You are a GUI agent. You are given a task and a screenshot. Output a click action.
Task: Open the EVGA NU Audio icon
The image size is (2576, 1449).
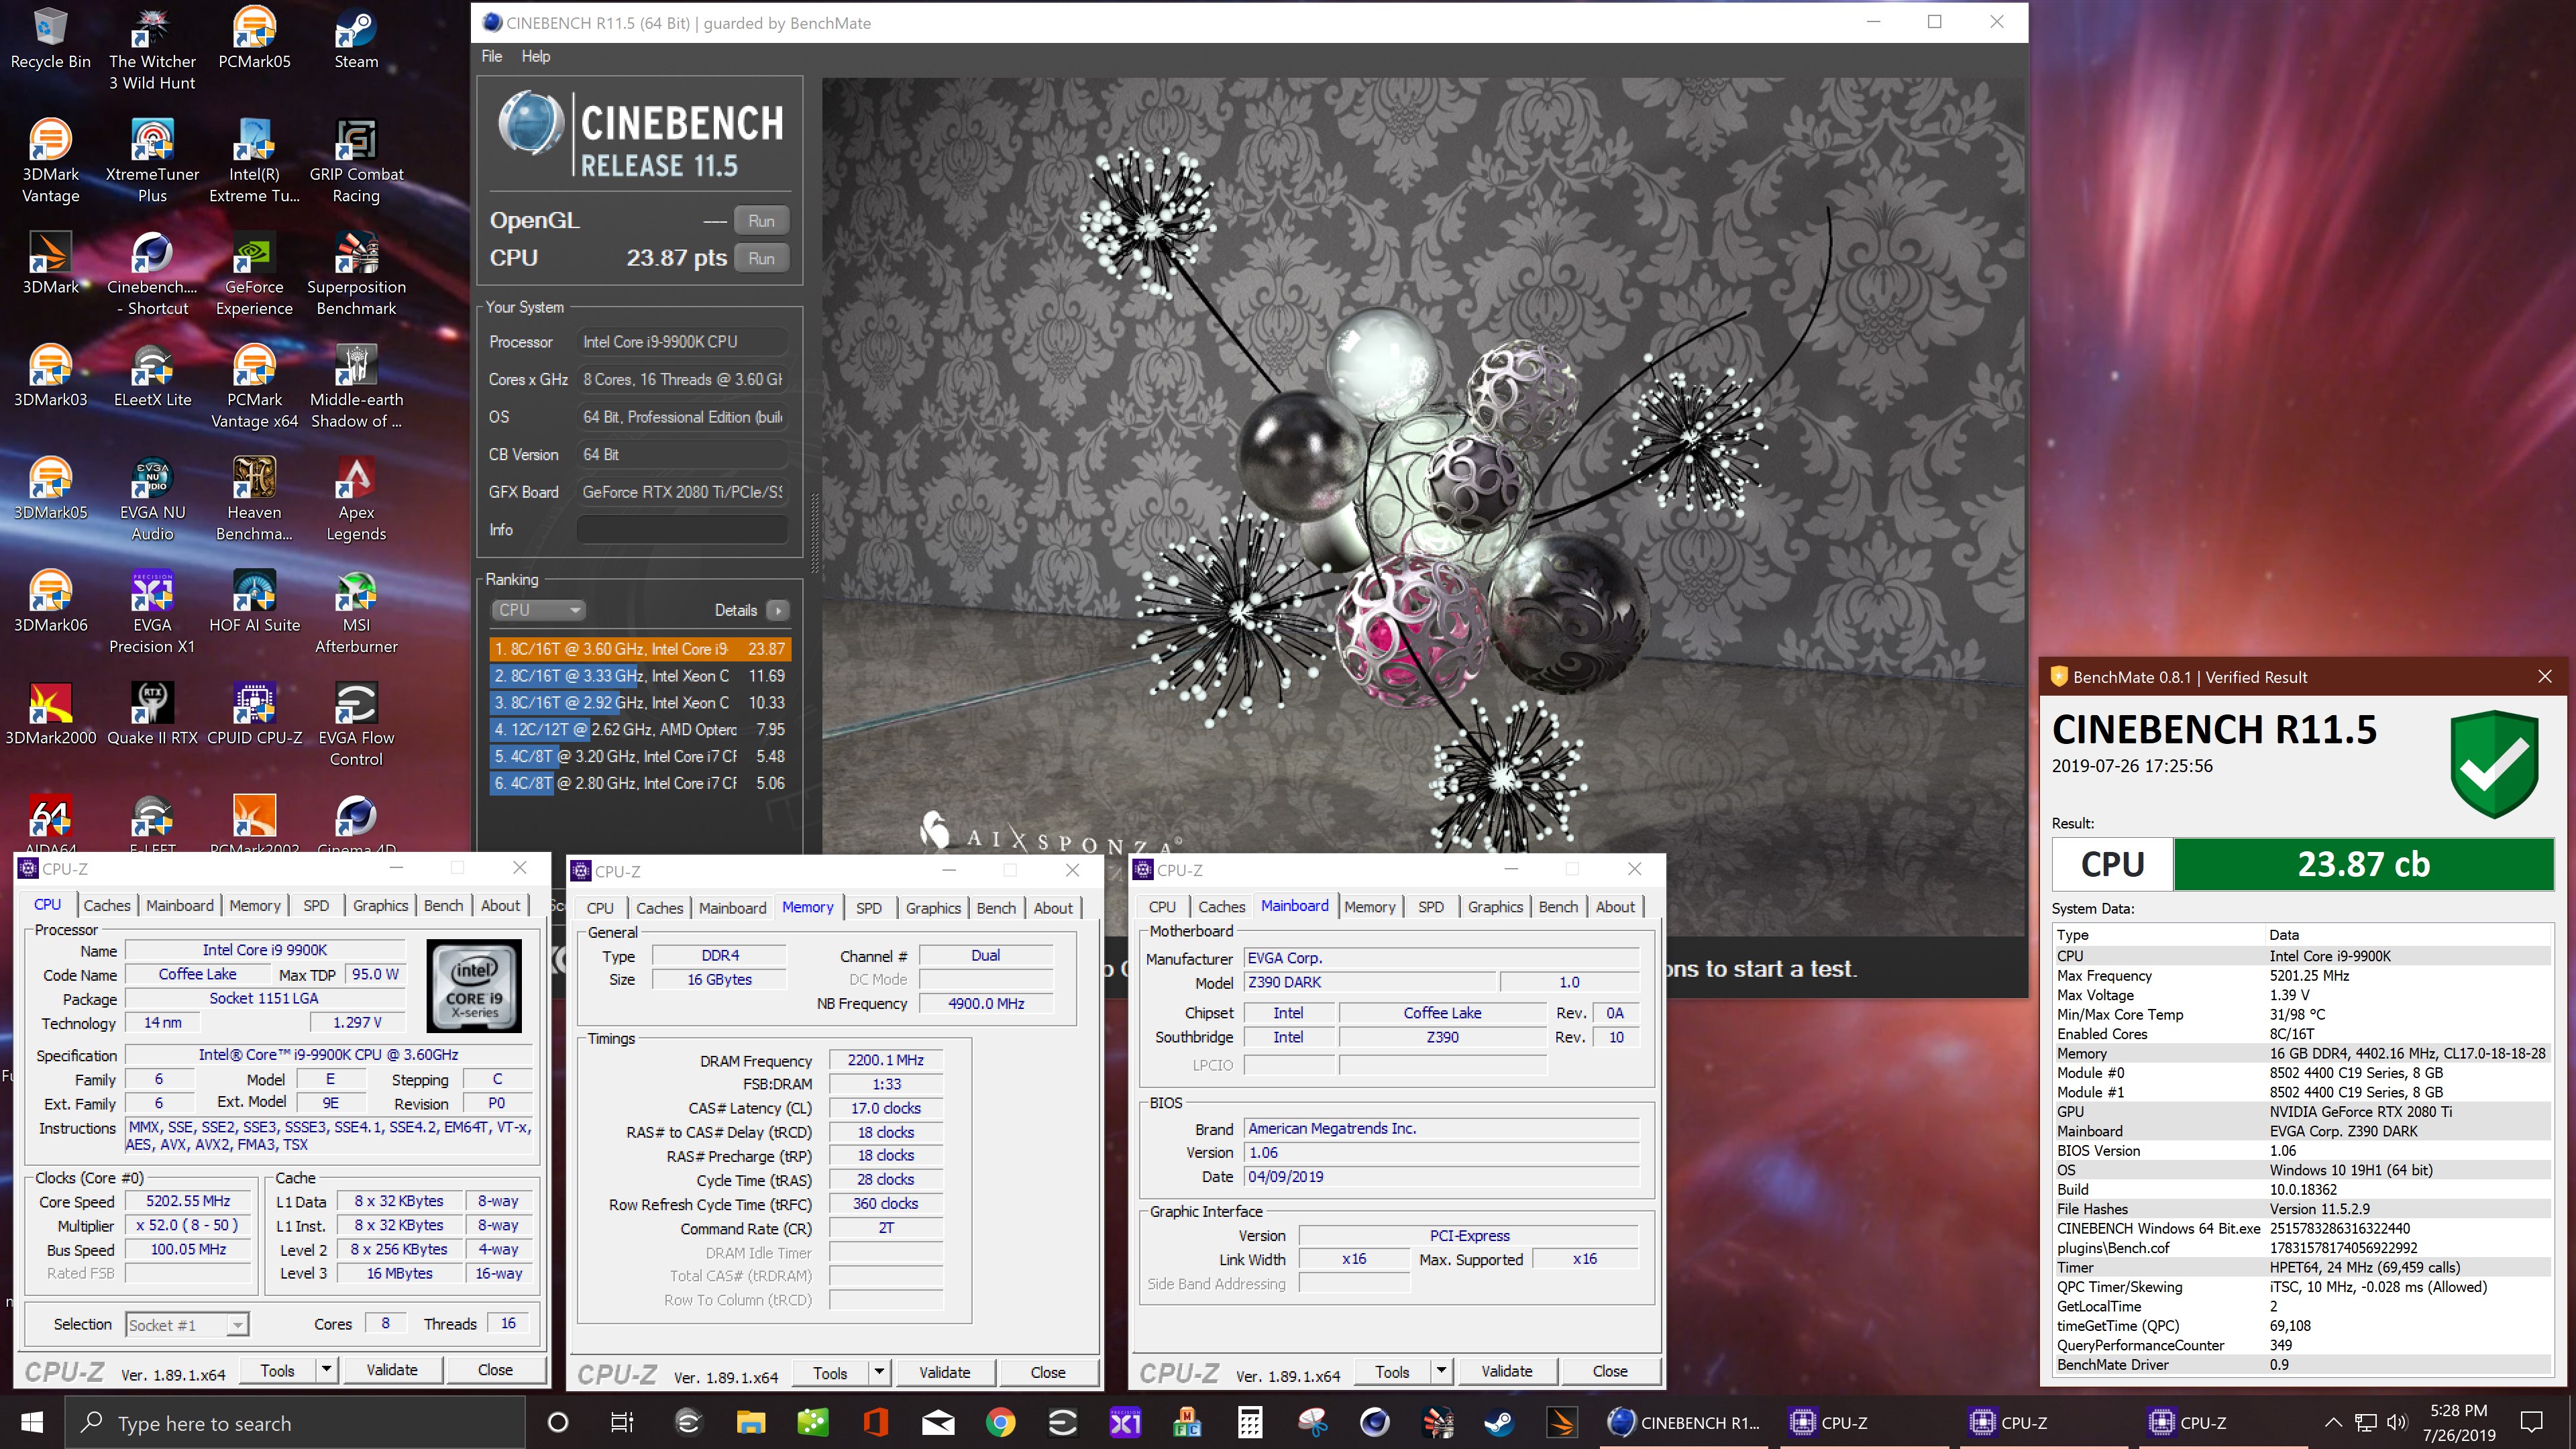point(152,500)
